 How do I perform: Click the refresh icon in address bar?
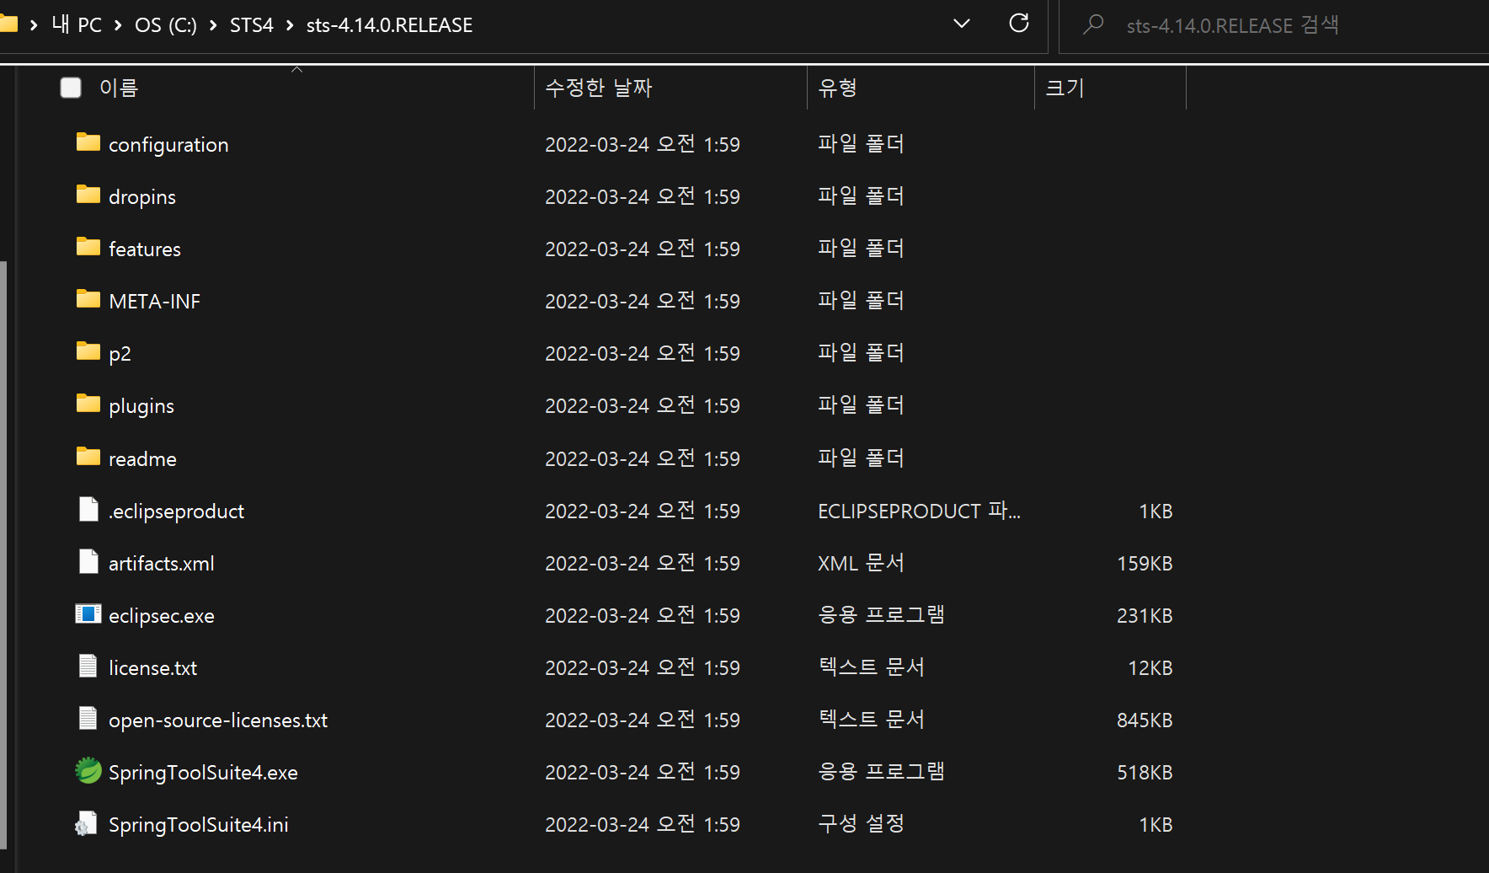(x=1019, y=24)
